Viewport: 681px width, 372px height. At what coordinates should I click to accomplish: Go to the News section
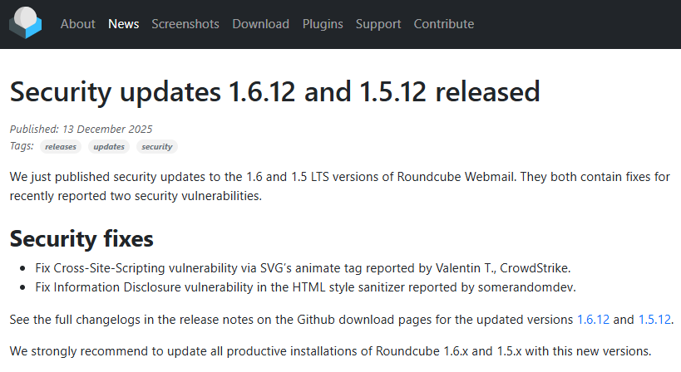[x=123, y=24]
